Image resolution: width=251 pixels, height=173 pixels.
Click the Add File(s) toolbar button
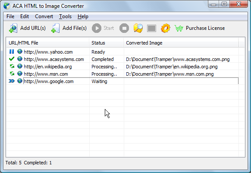(x=69, y=28)
